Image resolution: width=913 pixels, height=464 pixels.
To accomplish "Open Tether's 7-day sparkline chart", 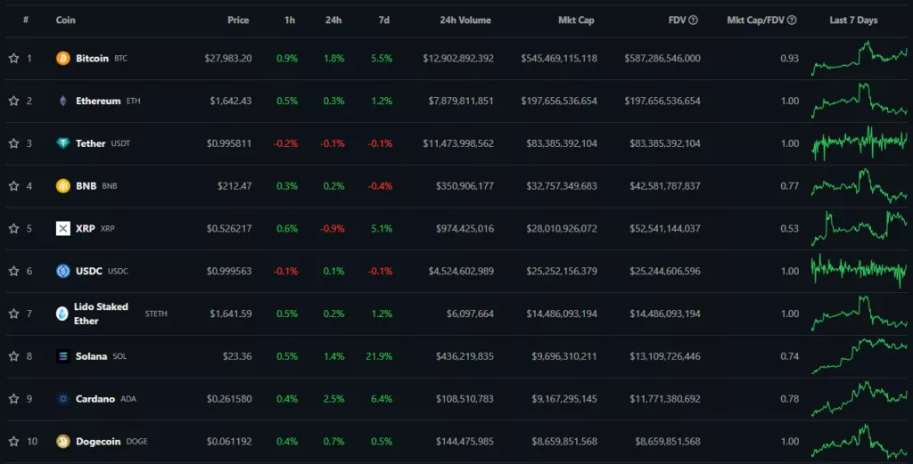I will pos(859,143).
